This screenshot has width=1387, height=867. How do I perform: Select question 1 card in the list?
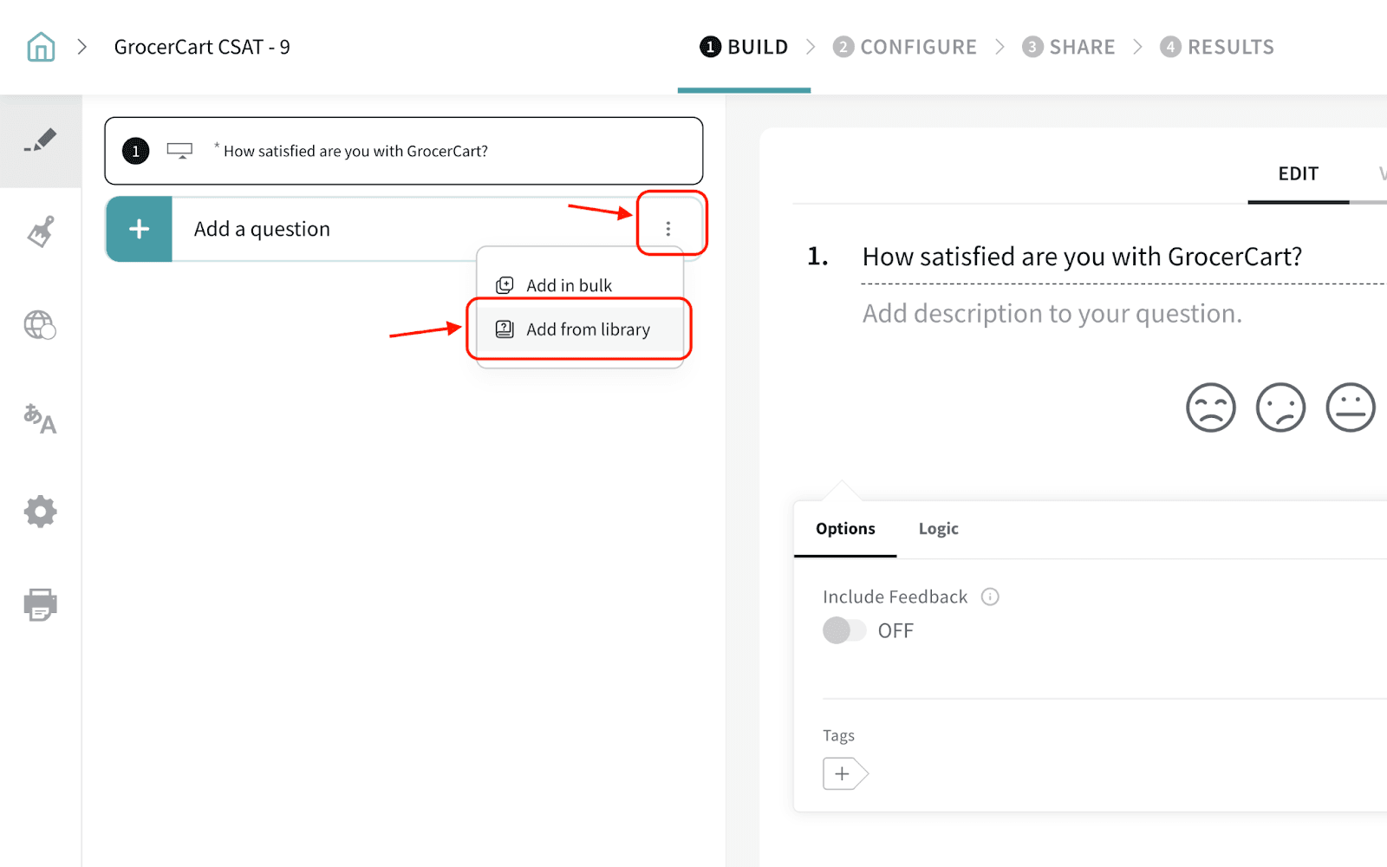pos(403,151)
